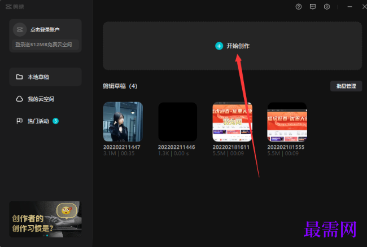Open the feedback message icon
This screenshot has width=367, height=247.
pos(313,7)
